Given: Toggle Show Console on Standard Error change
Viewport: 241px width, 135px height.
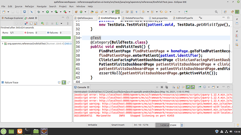Looking at the screenshot, I should tap(193, 87).
